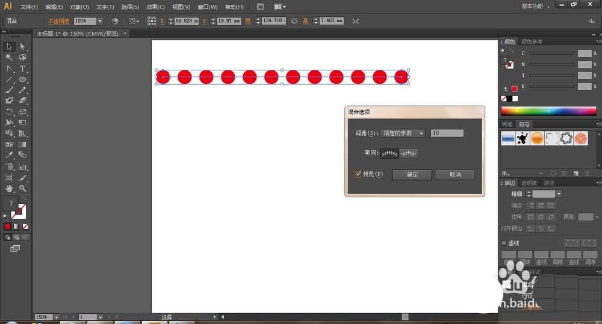Click 取消 to cancel blend options
Image resolution: width=602 pixels, height=324 pixels.
click(455, 174)
